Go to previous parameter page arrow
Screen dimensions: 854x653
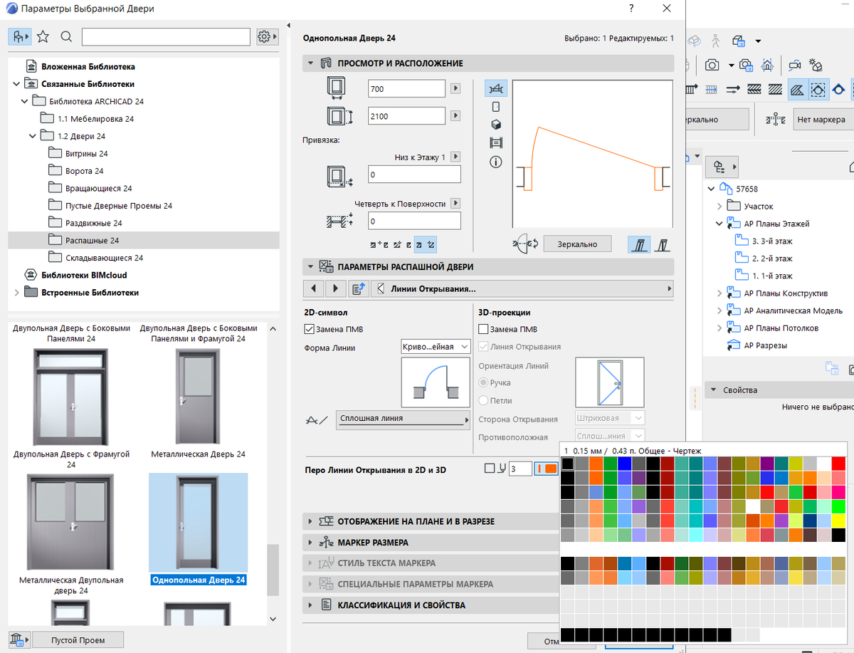pyautogui.click(x=314, y=288)
